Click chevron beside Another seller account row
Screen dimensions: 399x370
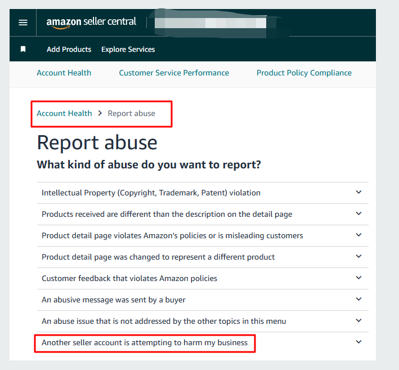359,342
